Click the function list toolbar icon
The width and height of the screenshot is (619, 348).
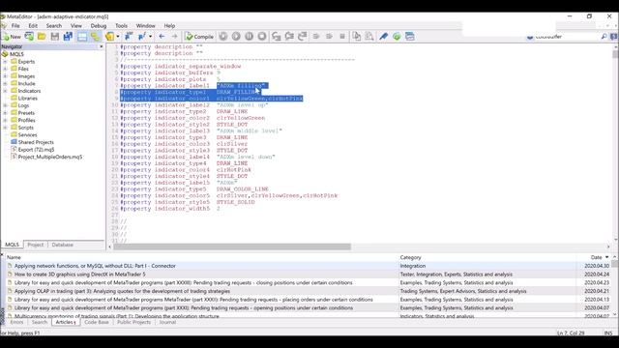point(142,37)
